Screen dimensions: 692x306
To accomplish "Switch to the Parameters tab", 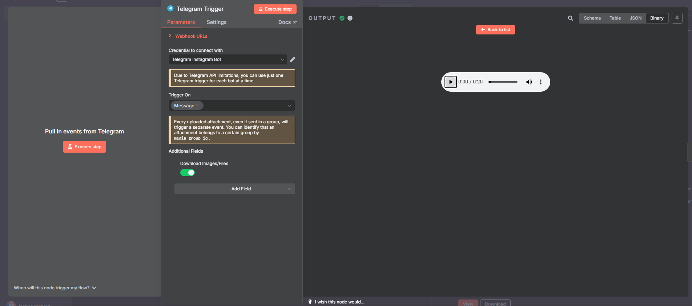I will pos(181,22).
